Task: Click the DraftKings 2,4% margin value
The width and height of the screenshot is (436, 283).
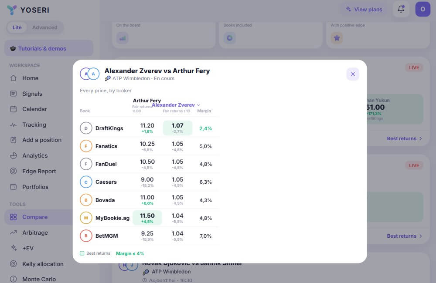Action: click(x=205, y=128)
